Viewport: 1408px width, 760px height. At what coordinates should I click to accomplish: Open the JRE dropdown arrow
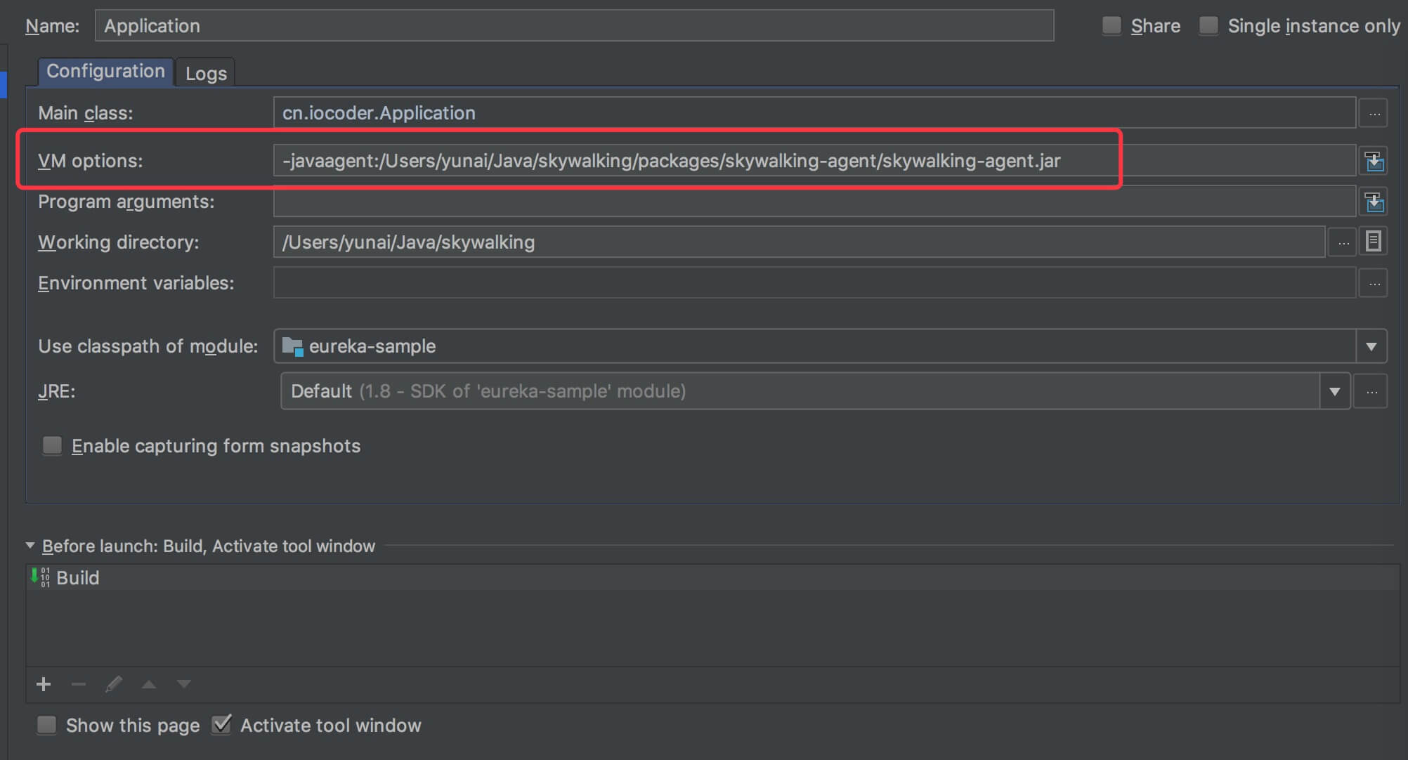click(x=1334, y=391)
